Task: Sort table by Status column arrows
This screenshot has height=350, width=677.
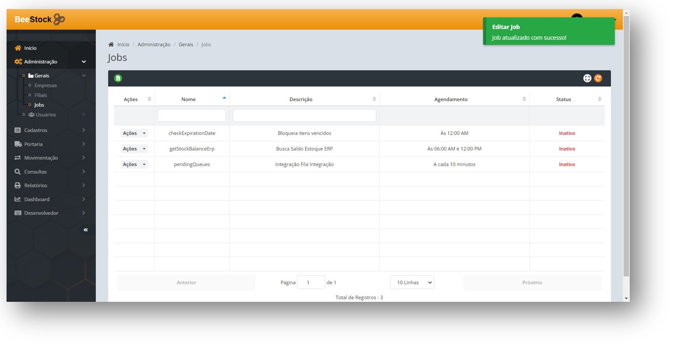Action: pos(599,99)
